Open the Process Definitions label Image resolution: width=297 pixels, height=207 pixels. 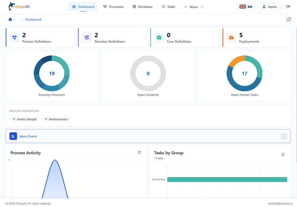pos(36,42)
